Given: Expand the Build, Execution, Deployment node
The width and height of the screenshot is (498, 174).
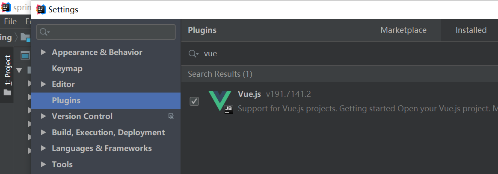Looking at the screenshot, I should (x=43, y=132).
